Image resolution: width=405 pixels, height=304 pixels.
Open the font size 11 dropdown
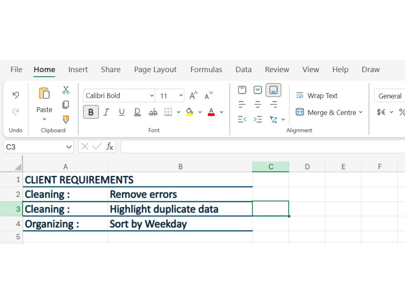tap(181, 95)
